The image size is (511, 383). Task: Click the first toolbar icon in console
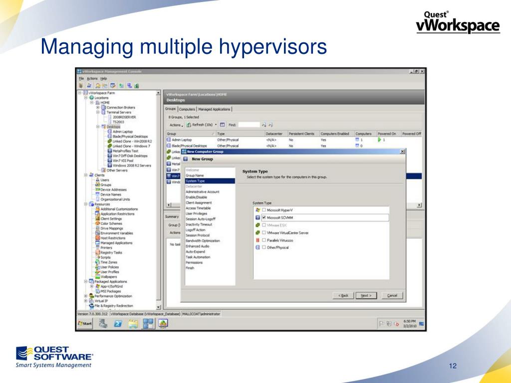tap(81, 86)
